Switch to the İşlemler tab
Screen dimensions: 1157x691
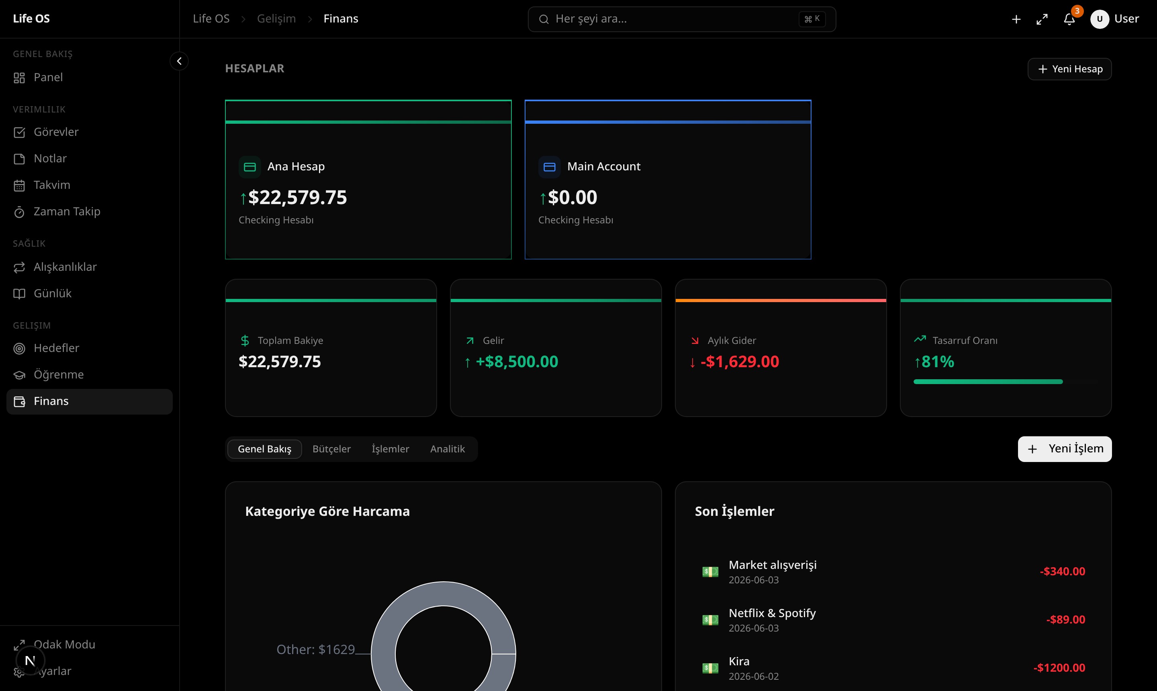[x=390, y=449]
